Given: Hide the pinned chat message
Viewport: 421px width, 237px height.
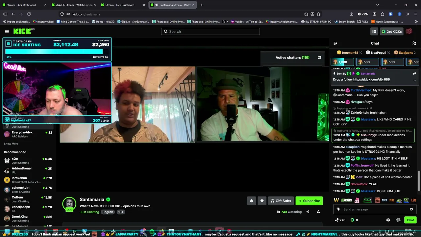Looking at the screenshot, I should (414, 74).
